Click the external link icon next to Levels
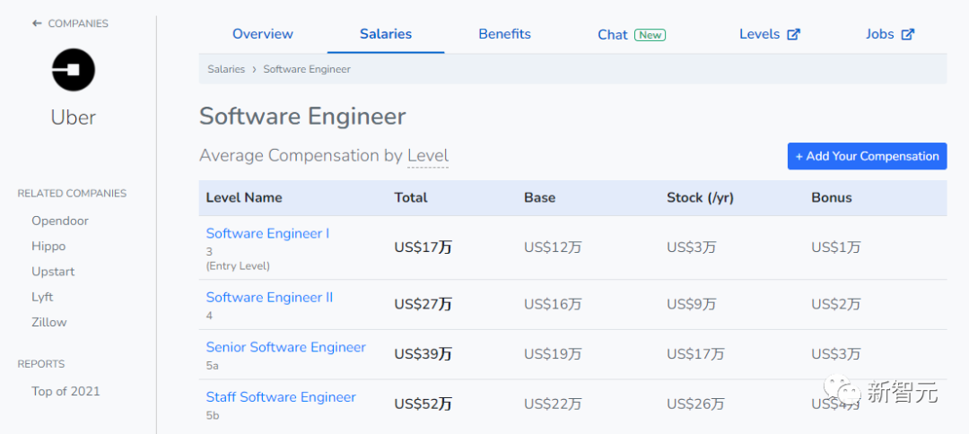The image size is (969, 434). 793,34
